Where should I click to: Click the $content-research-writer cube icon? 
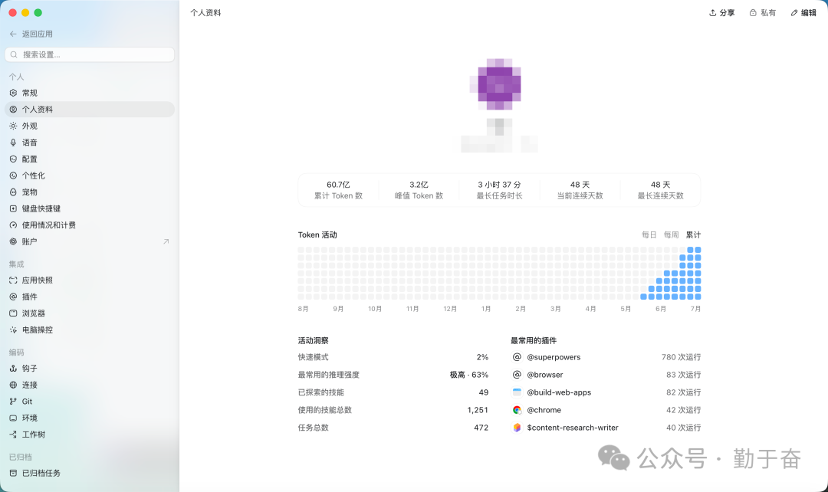coord(517,428)
